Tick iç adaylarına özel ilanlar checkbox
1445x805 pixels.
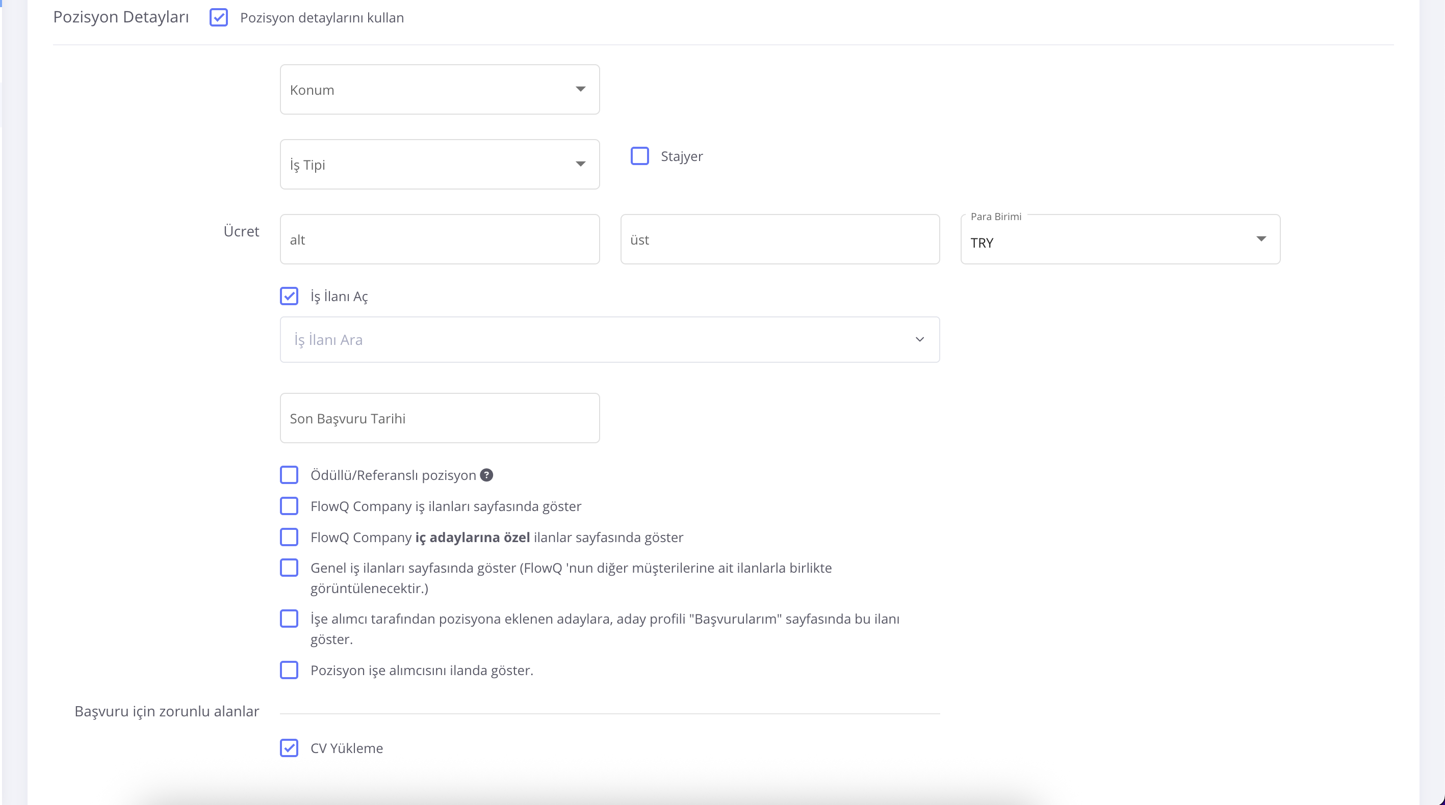point(289,537)
